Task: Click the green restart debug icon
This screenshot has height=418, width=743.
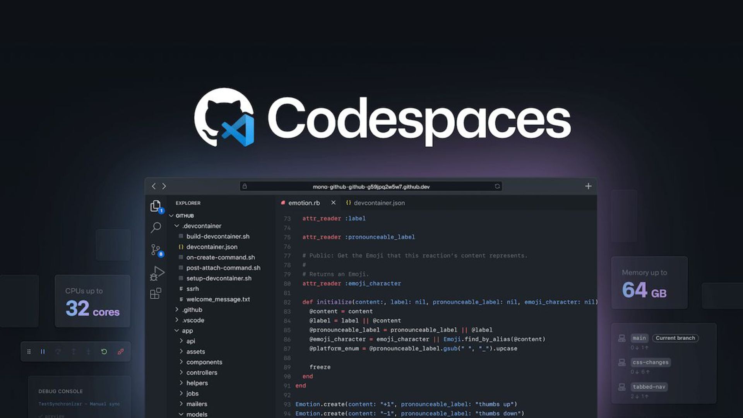Action: click(104, 351)
